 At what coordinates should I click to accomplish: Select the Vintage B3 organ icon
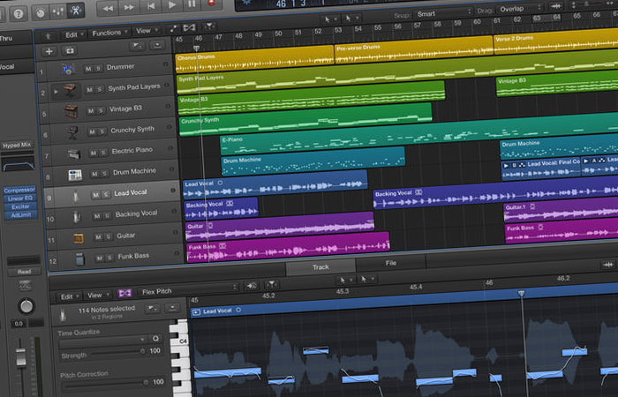click(72, 110)
